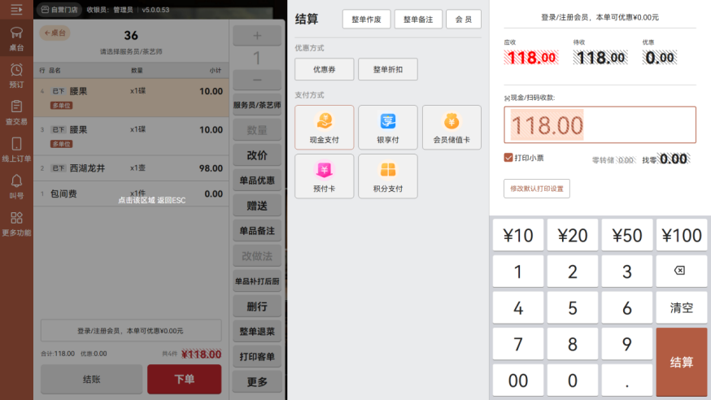Click the 118.00 cash amount input field
The width and height of the screenshot is (711, 400).
tap(600, 124)
